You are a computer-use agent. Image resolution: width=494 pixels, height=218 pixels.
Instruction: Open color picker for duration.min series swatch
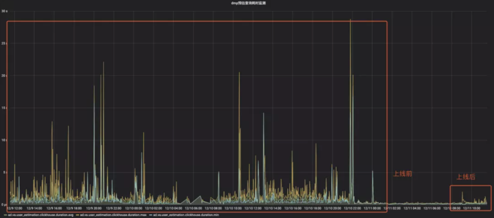(150, 215)
